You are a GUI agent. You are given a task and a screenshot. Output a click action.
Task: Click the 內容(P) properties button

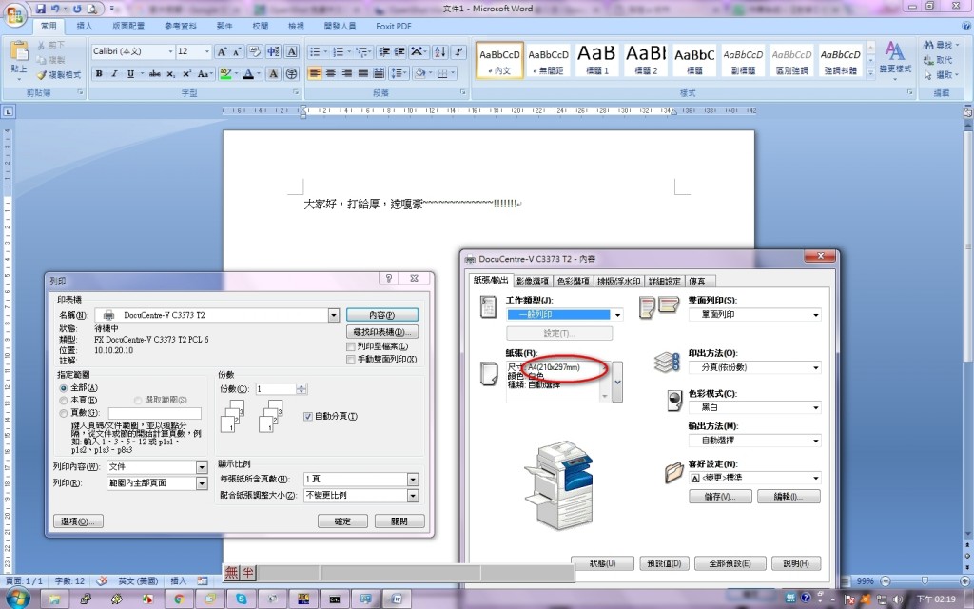[x=382, y=315]
